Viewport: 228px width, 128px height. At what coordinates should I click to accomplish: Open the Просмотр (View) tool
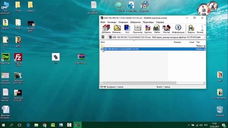click(x=138, y=29)
